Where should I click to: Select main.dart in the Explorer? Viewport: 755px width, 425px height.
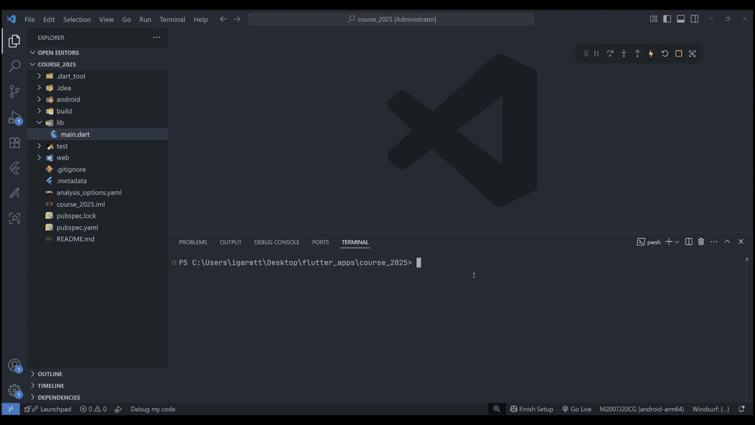pos(75,134)
